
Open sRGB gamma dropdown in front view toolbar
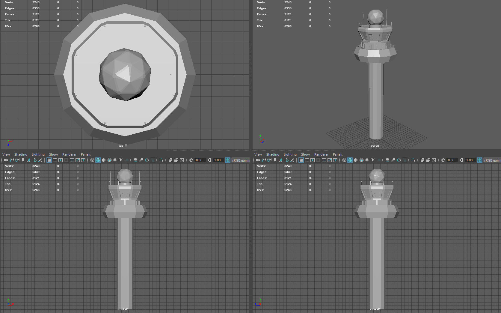[241, 160]
